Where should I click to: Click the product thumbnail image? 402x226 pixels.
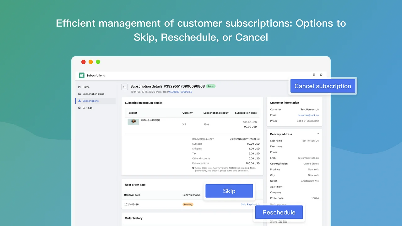point(133,121)
